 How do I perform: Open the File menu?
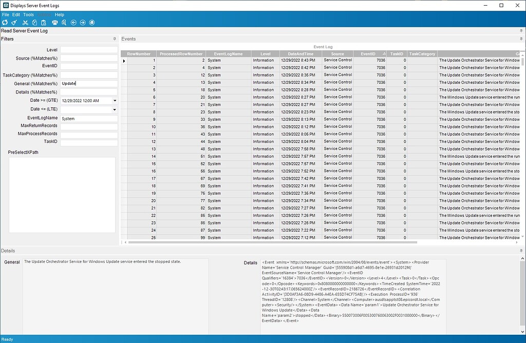pyautogui.click(x=5, y=14)
